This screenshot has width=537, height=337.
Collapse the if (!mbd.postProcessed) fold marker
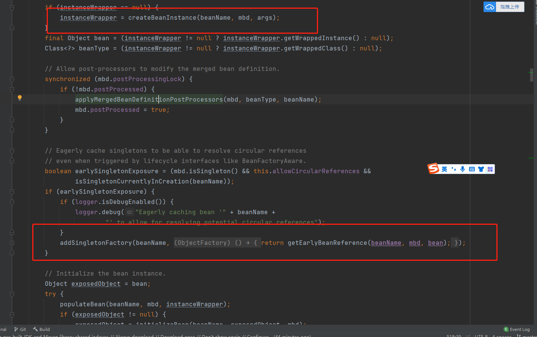12,89
